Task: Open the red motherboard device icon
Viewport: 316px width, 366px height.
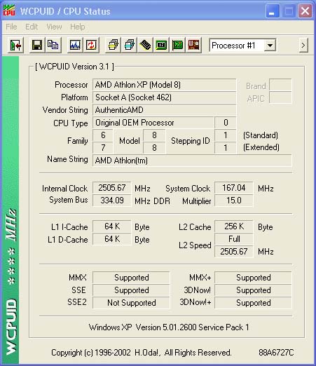Action: (x=193, y=45)
